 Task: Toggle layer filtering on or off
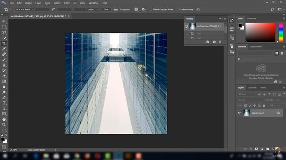click(x=284, y=94)
